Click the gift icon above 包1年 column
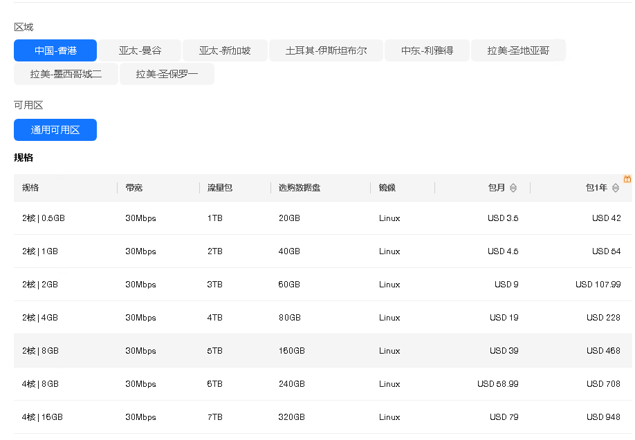The image size is (635, 440). 627,179
